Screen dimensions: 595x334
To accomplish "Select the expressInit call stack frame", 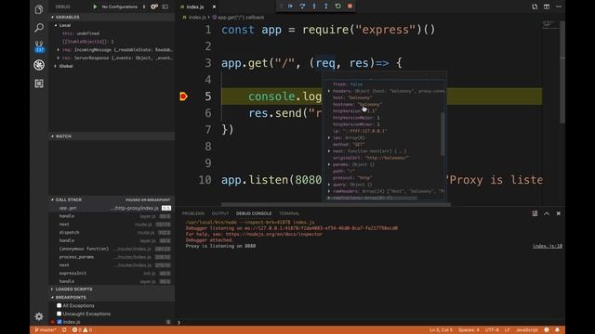I will pyautogui.click(x=112, y=273).
